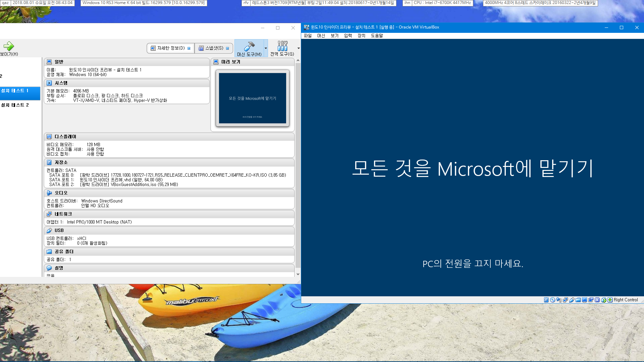Expand the Global Tools dropdown arrow
This screenshot has width=644, height=362.
(299, 48)
